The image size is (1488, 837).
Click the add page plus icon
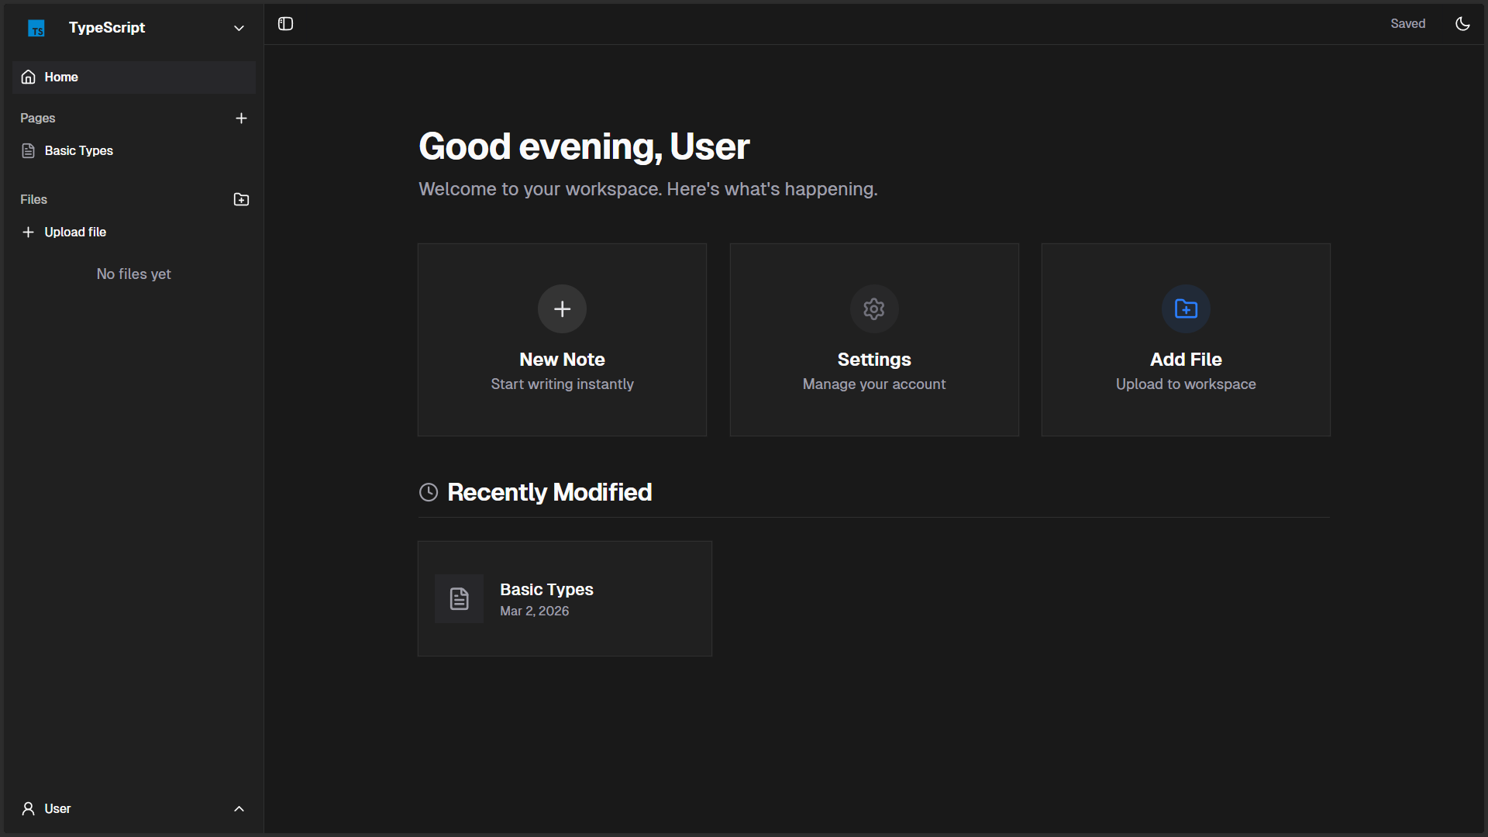(x=241, y=118)
